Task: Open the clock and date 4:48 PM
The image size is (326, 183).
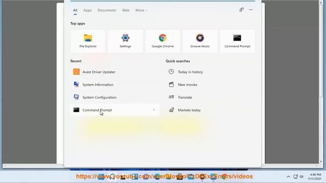Action: pos(315,176)
